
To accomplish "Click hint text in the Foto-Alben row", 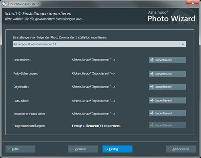I will click(x=94, y=101).
